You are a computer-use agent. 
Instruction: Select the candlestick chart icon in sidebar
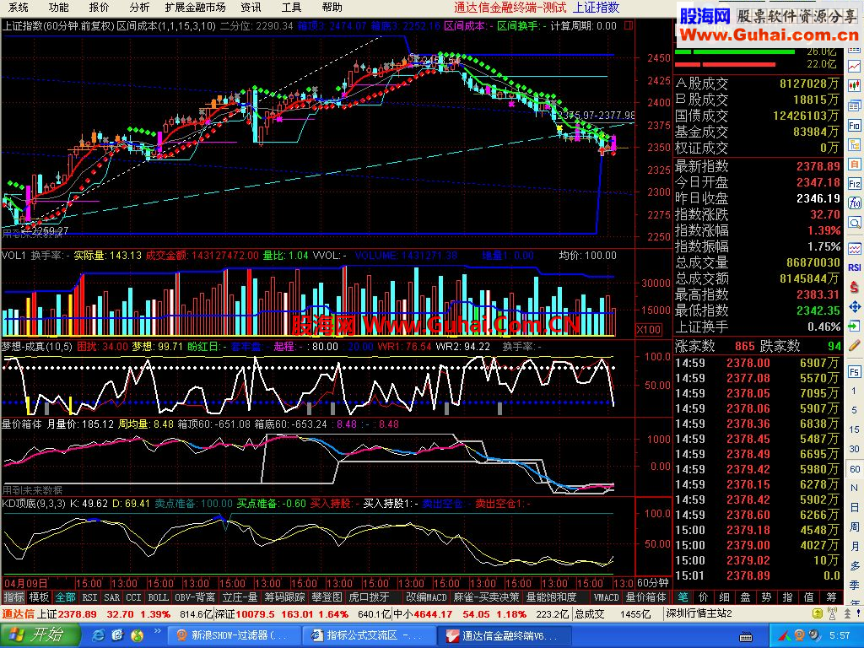(855, 86)
